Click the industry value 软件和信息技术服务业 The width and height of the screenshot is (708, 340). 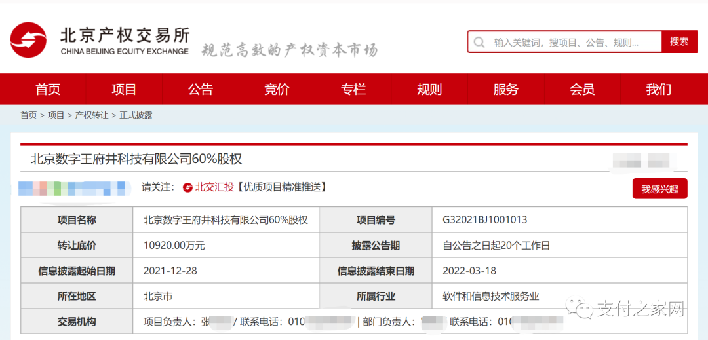pos(491,296)
